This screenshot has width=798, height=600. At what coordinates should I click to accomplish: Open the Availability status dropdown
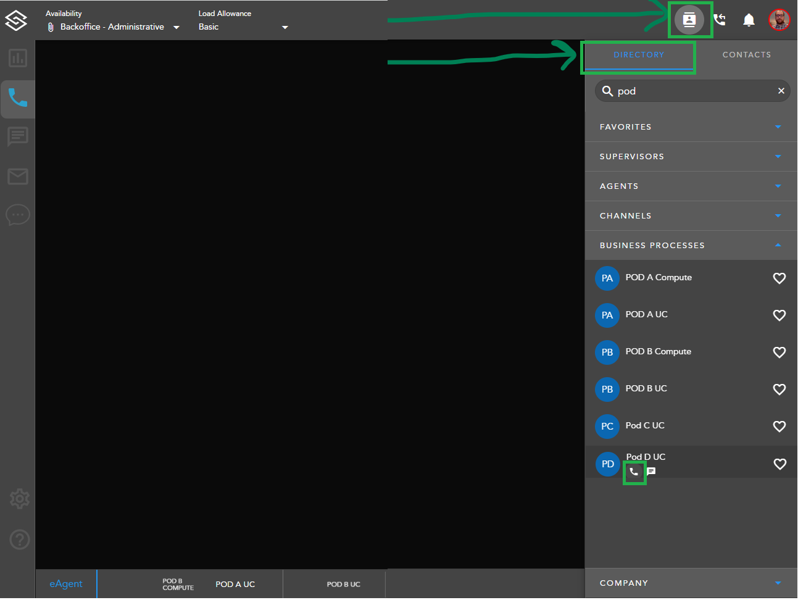176,27
